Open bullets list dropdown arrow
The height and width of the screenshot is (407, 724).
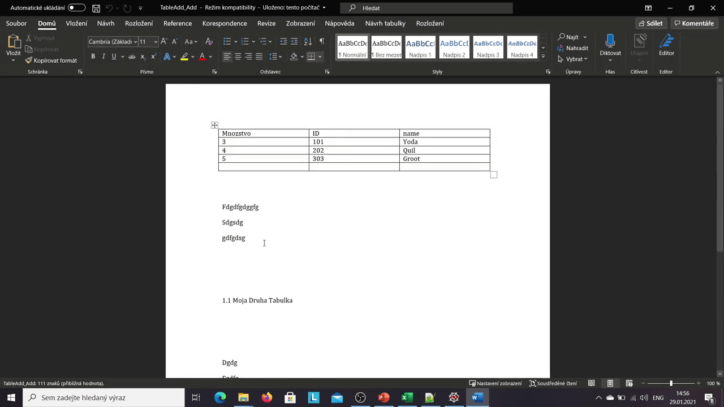click(235, 41)
